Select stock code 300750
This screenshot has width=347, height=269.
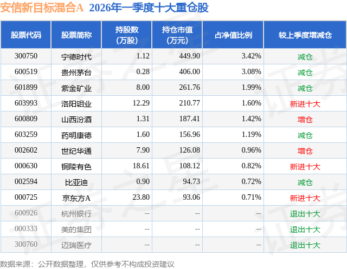(x=26, y=56)
